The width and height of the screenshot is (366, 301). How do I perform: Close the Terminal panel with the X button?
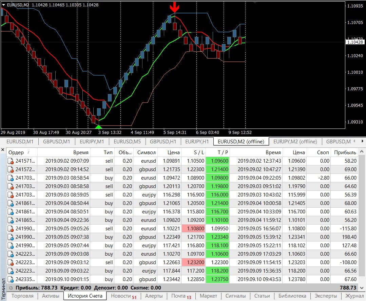pos(3,150)
